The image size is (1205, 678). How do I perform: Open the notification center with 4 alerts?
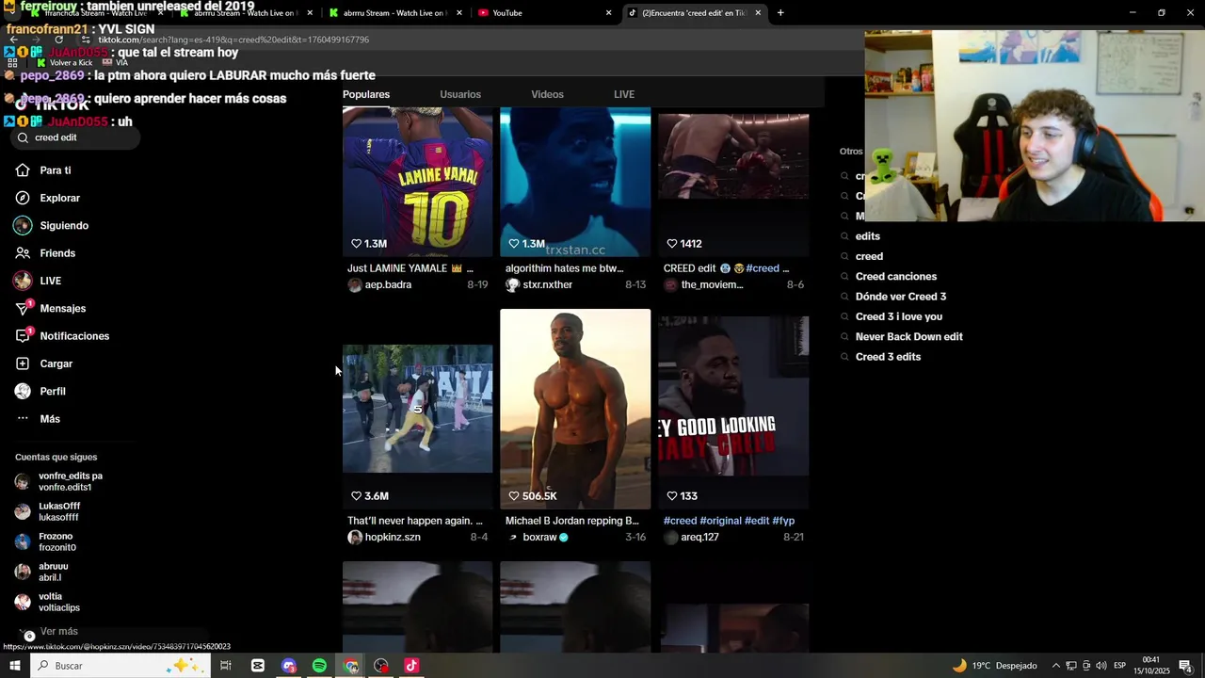click(x=1186, y=666)
